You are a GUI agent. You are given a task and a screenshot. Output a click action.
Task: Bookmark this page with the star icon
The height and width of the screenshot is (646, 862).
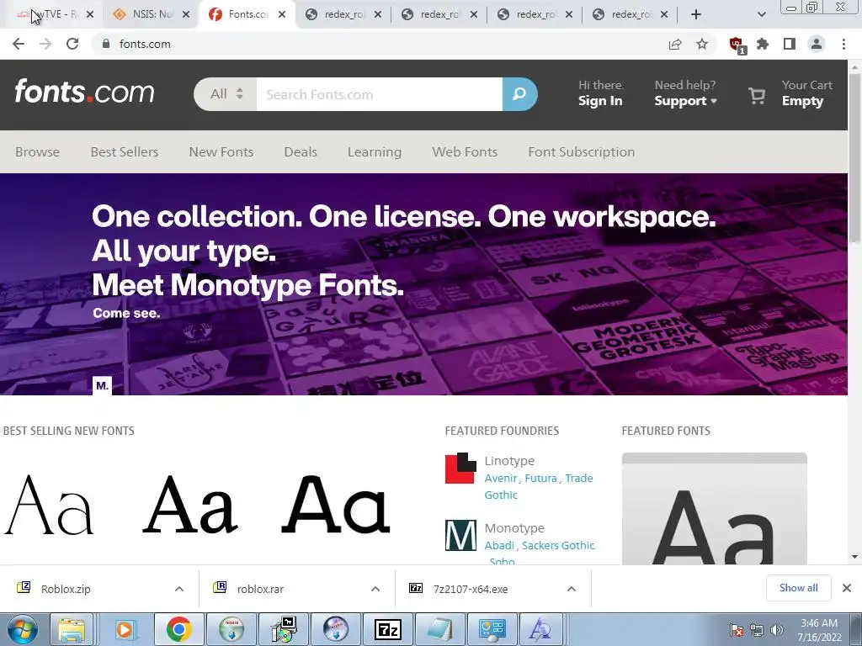702,44
